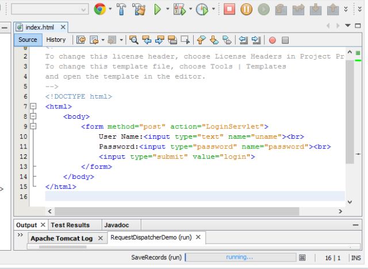
Task: Switch to the Source view
Action: pyautogui.click(x=28, y=40)
